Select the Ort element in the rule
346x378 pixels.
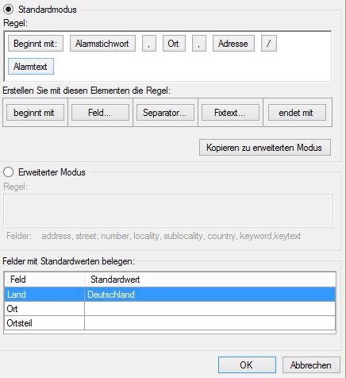coord(174,44)
